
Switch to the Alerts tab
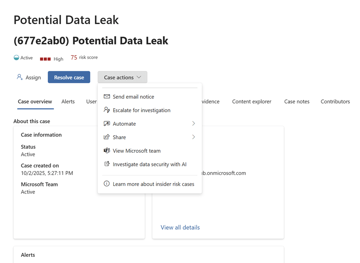68,102
